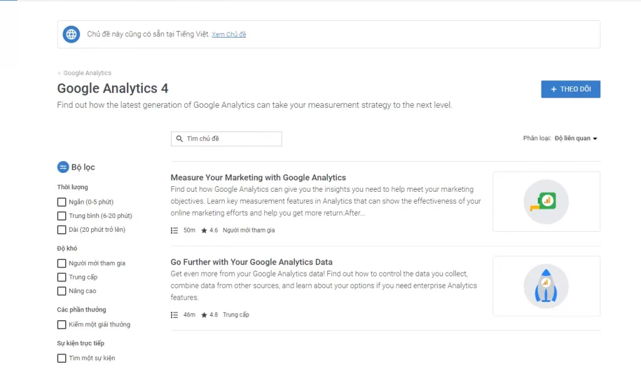Enable Trung cấp difficulty checkbox
Screen dimensions: 641x381
point(62,277)
